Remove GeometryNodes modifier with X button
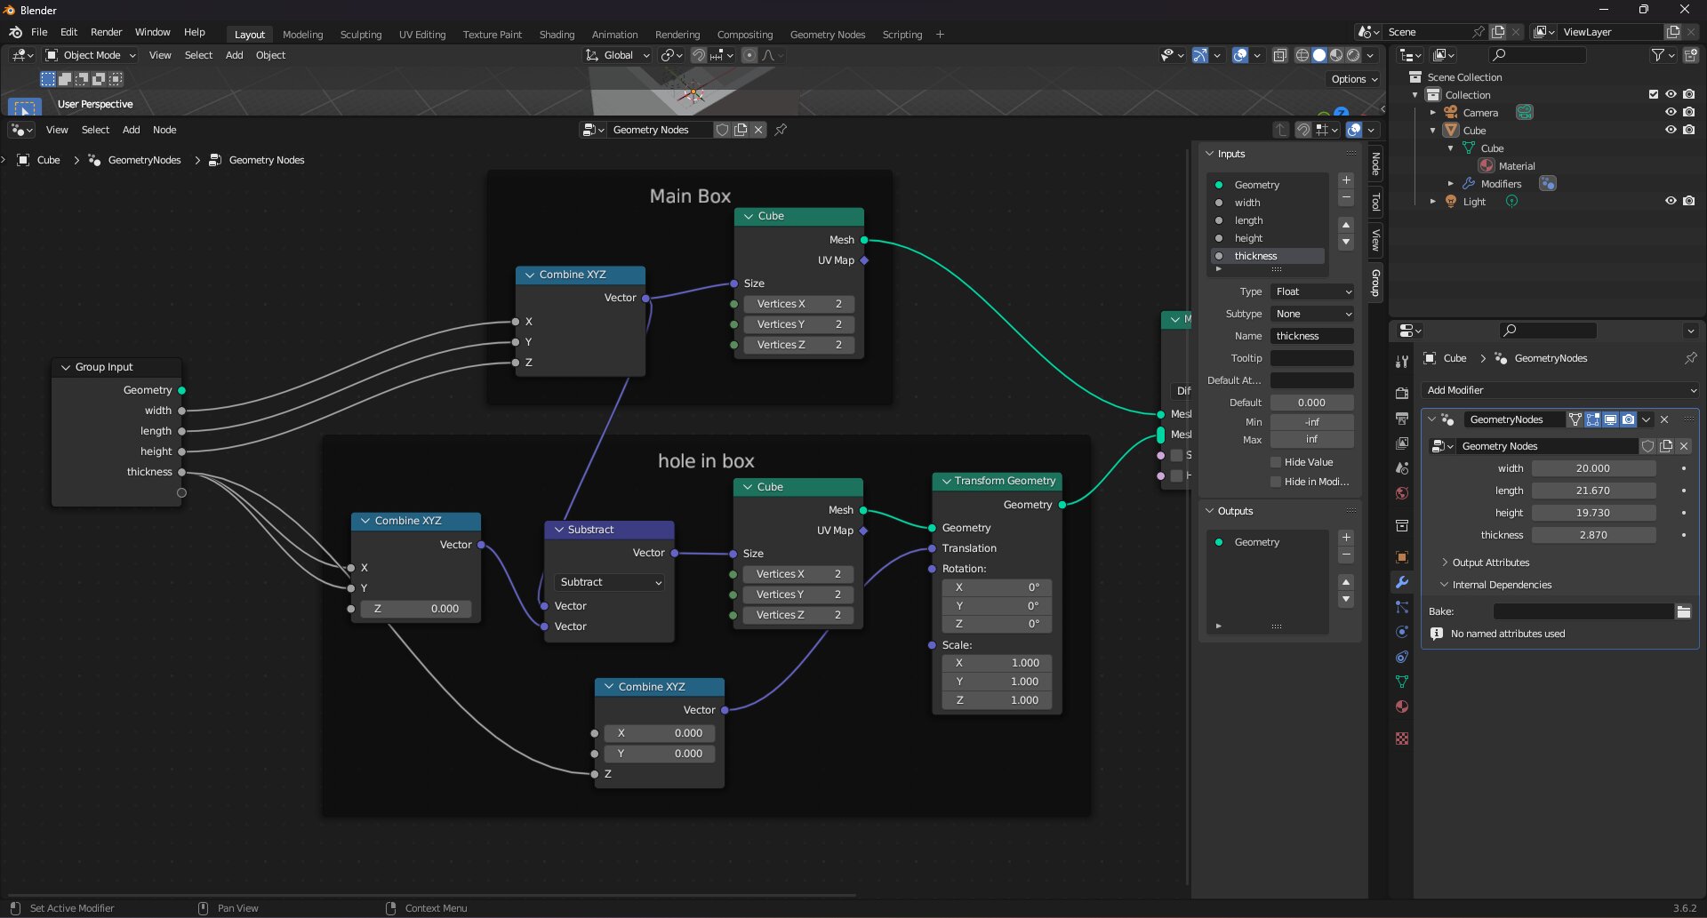Screen dimensions: 1707x918 click(1664, 419)
